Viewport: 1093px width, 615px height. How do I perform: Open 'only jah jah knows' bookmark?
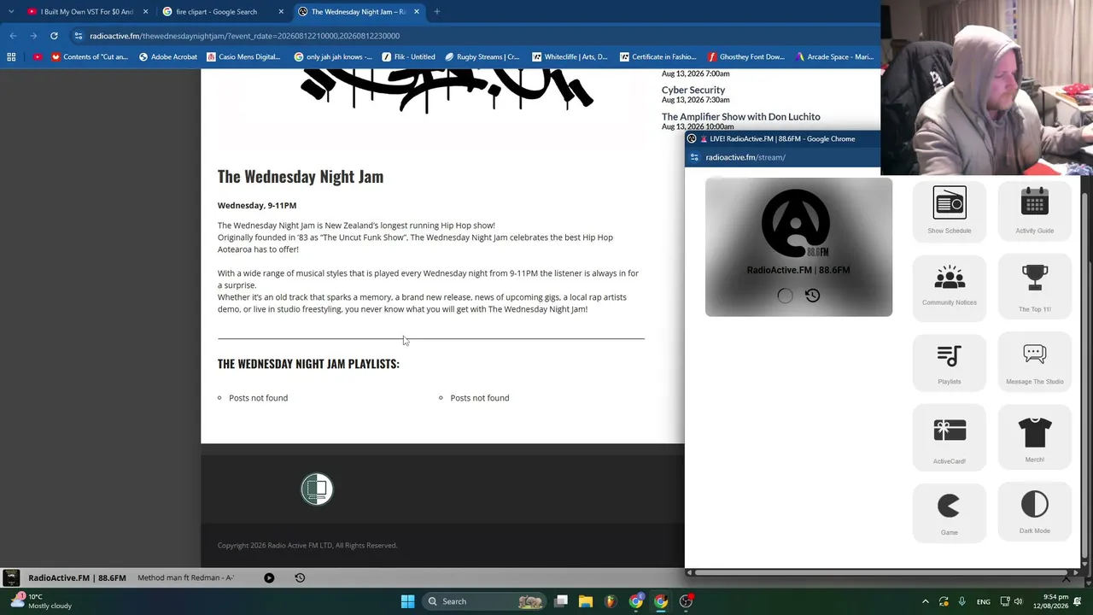(x=333, y=57)
